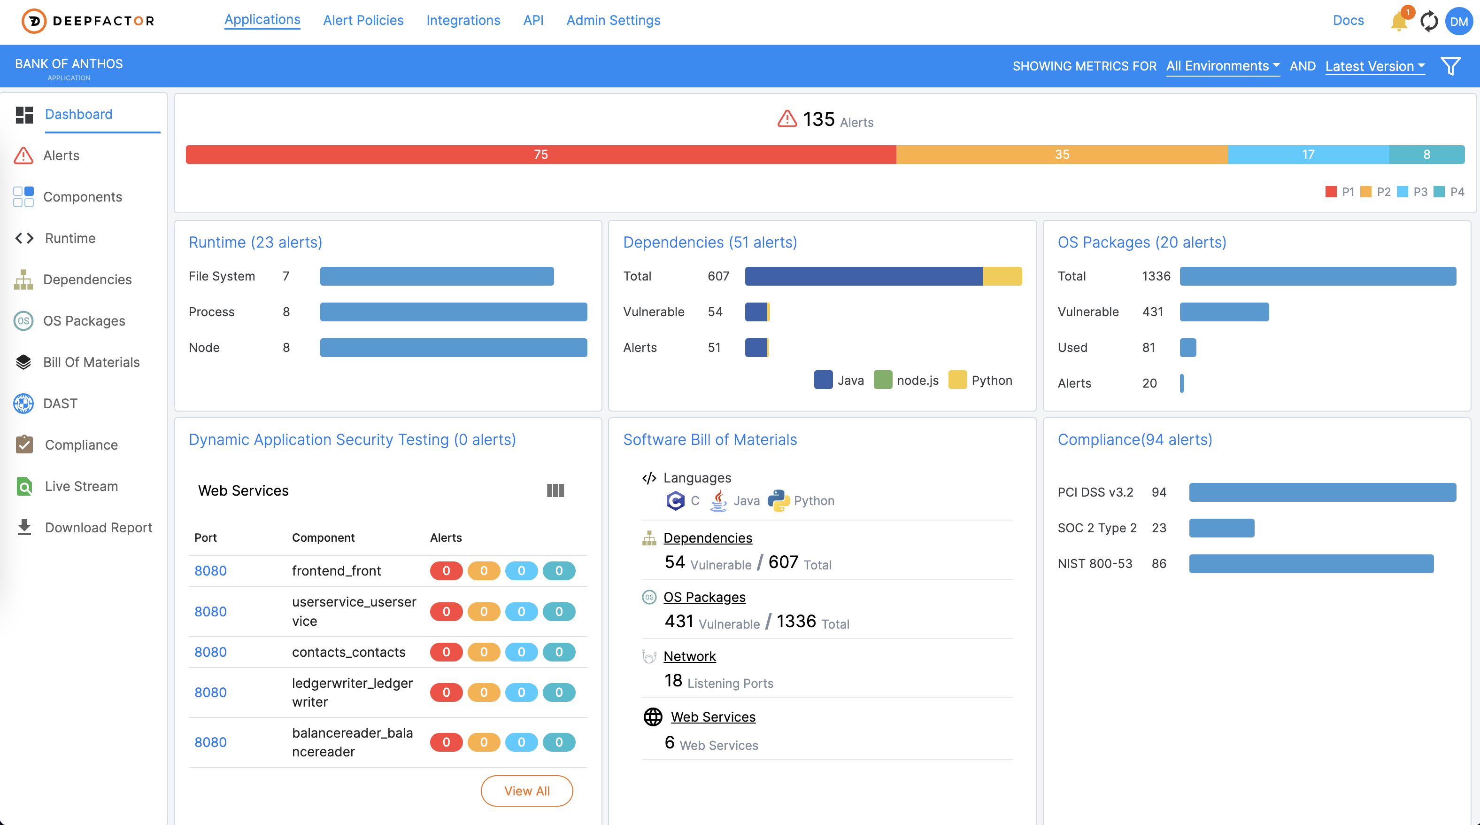1480x825 pixels.
Task: Click red alert badge for ledgerwriter_ledgerwriter
Action: tap(446, 692)
